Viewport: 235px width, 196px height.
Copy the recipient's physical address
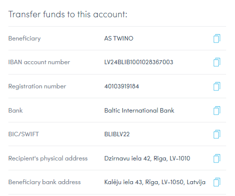[217, 158]
